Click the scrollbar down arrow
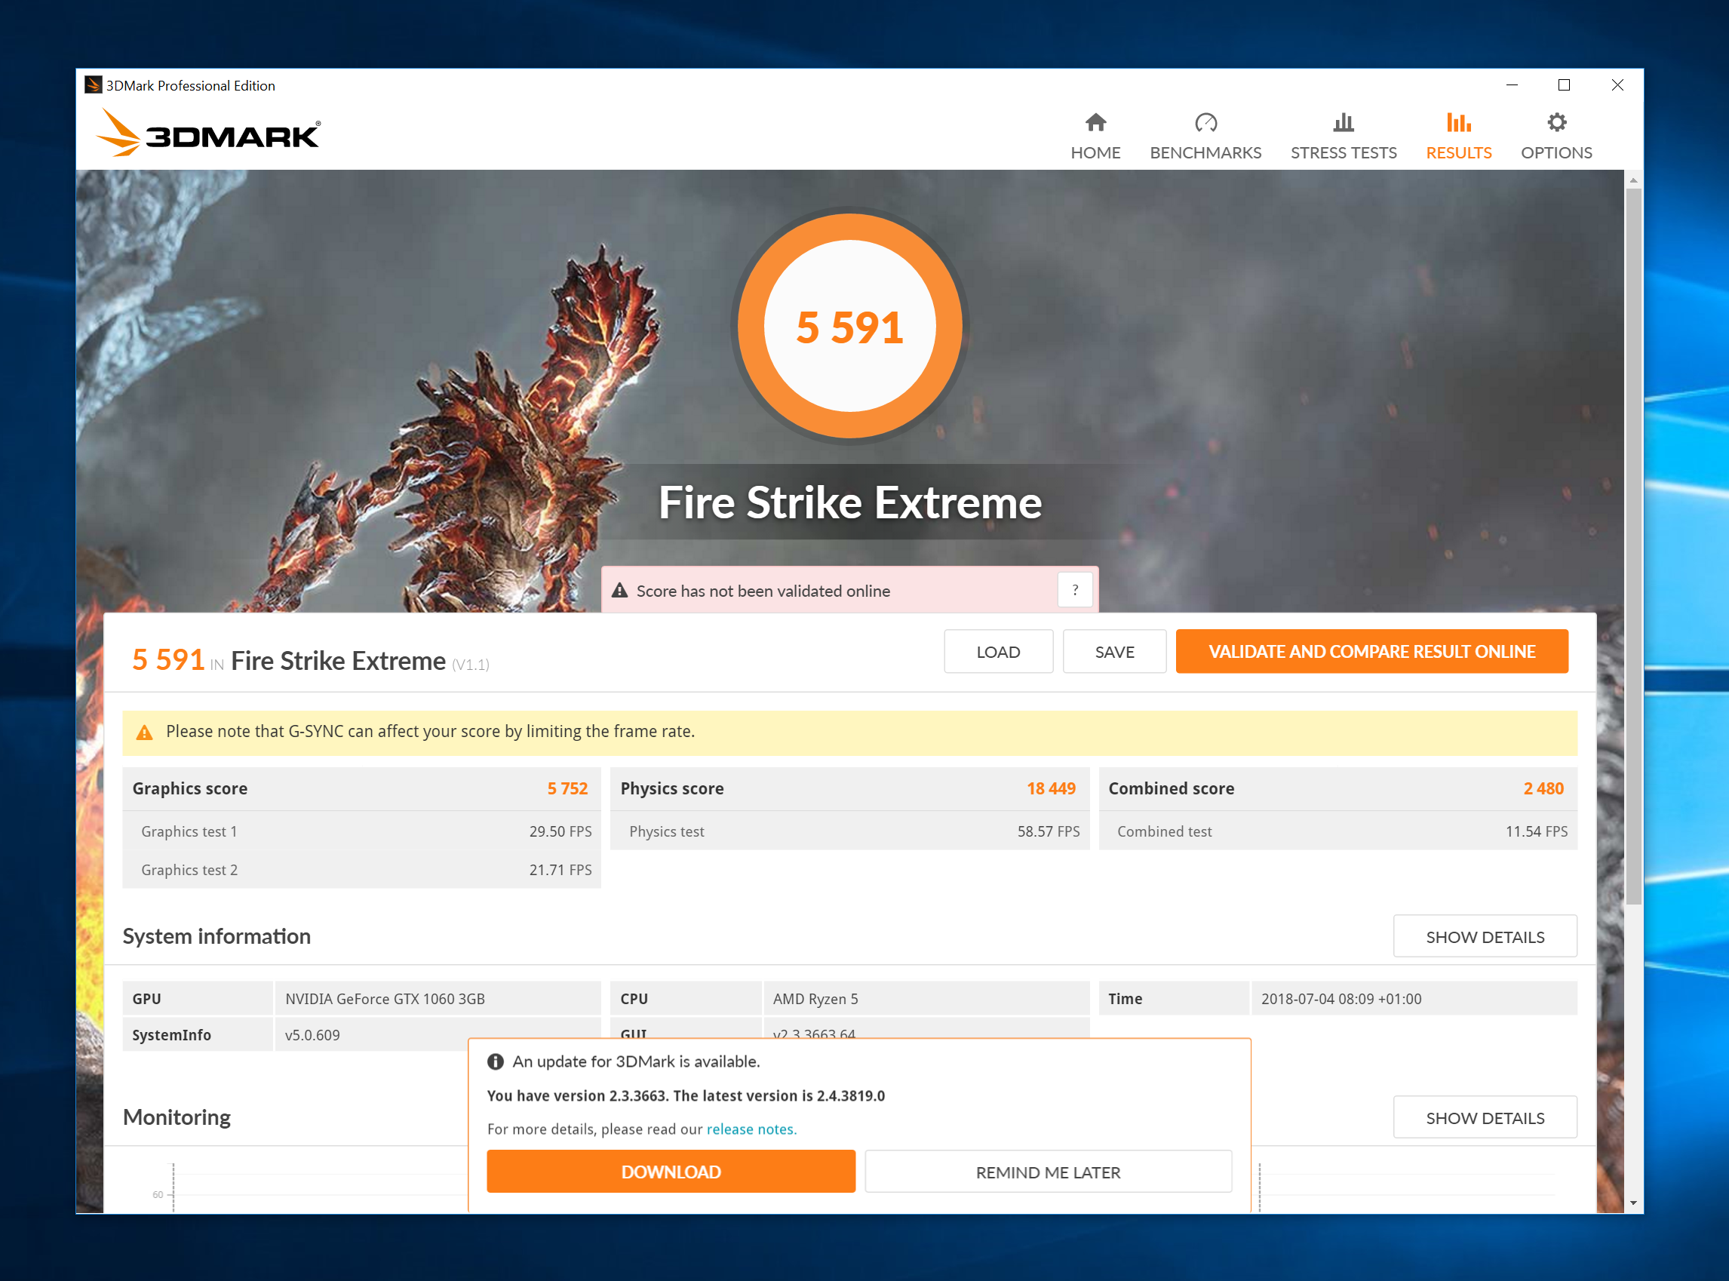1729x1281 pixels. point(1633,1203)
